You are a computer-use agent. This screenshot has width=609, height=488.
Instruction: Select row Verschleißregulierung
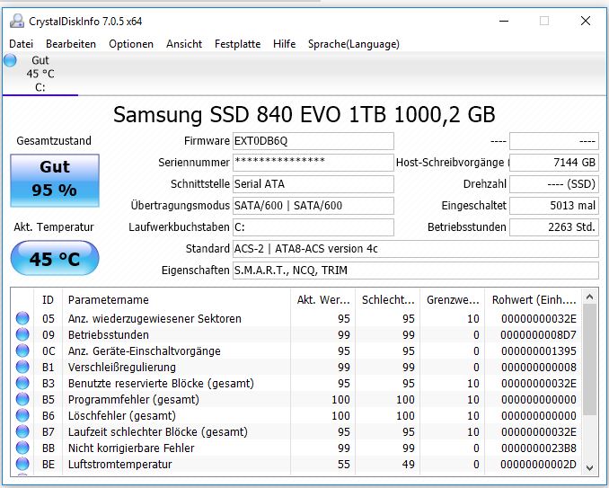pyautogui.click(x=296, y=367)
